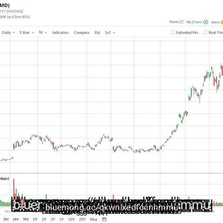Open the Indicators menu

tap(61, 33)
